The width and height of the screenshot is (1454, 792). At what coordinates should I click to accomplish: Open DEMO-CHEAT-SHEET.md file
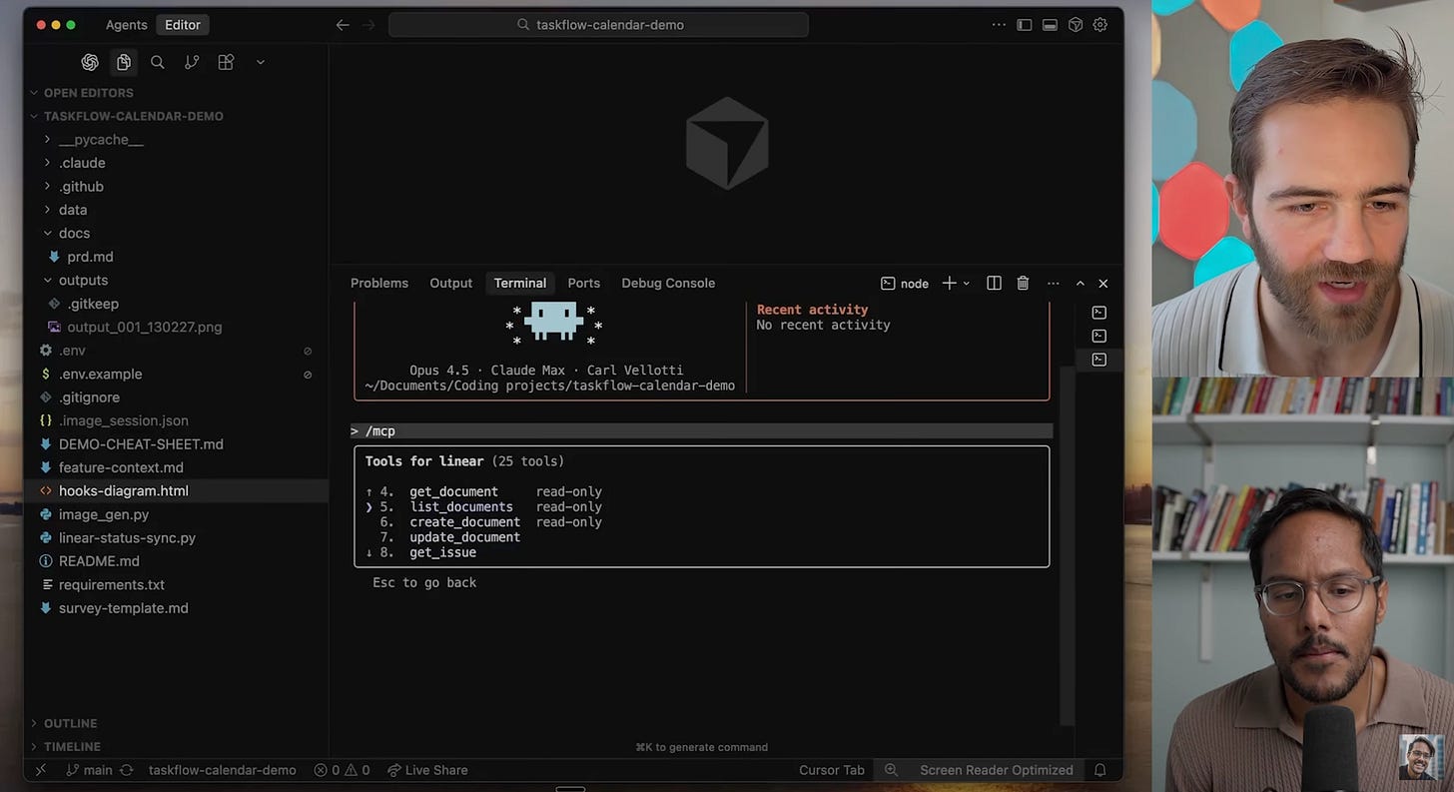141,444
